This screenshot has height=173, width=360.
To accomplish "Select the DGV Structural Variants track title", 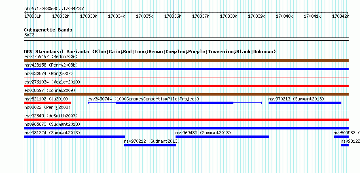I will (150, 52).
